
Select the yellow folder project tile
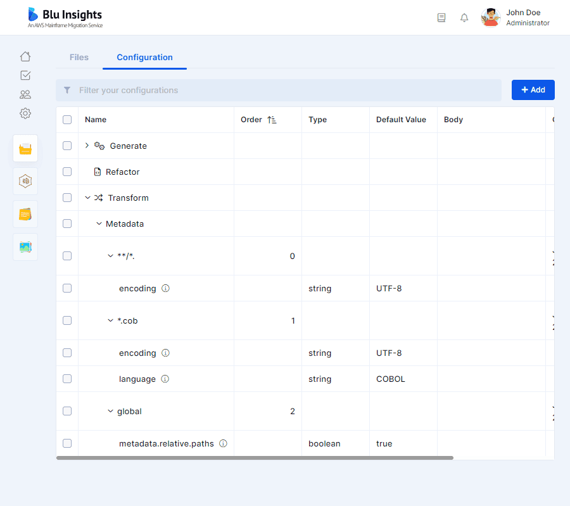[25, 148]
